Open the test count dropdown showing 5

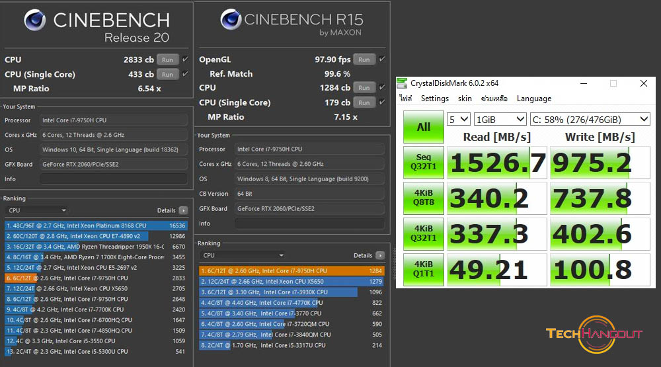pyautogui.click(x=459, y=120)
